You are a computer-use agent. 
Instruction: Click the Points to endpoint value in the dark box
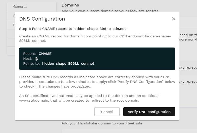point(68,63)
